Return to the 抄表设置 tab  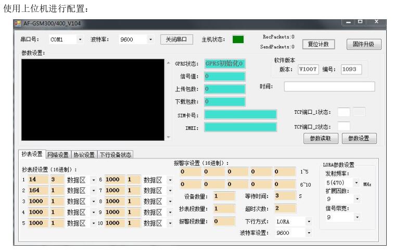point(33,154)
